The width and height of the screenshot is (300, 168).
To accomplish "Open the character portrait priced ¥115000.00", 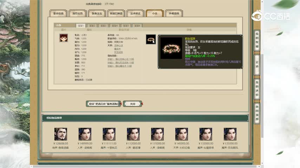I will click(157, 134).
